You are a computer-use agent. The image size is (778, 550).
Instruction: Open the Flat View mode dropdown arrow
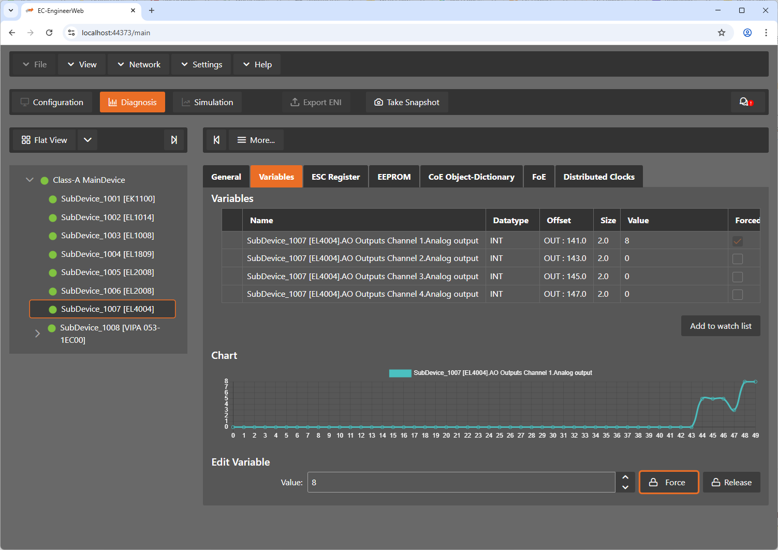pos(87,140)
